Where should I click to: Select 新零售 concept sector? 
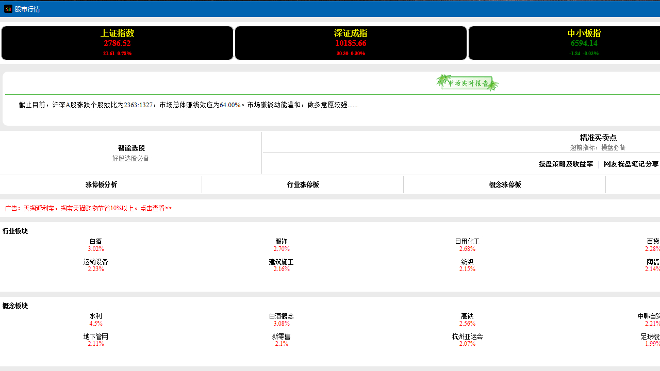coord(281,336)
